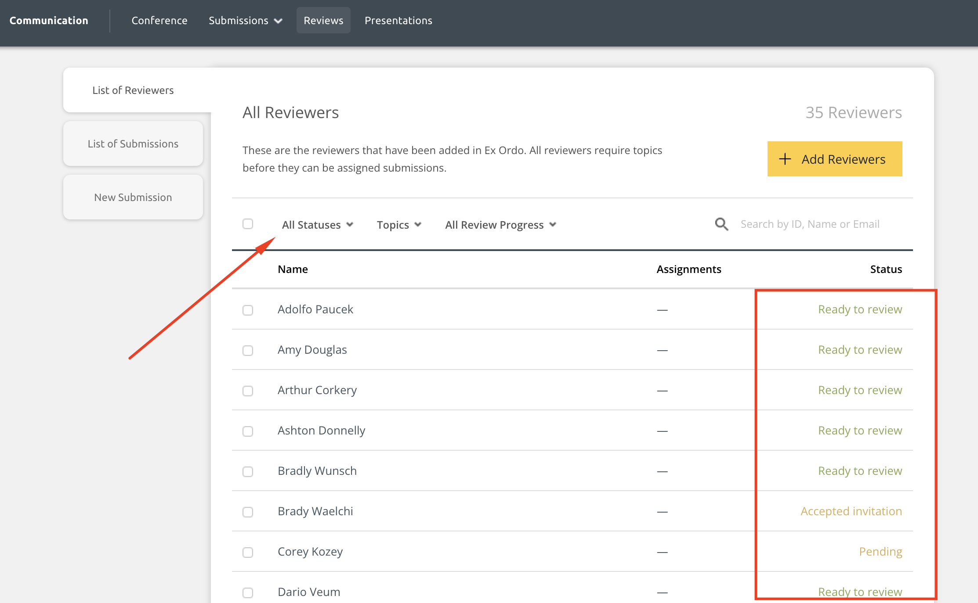The image size is (978, 603).
Task: Click the search magnifier icon
Action: pos(721,224)
